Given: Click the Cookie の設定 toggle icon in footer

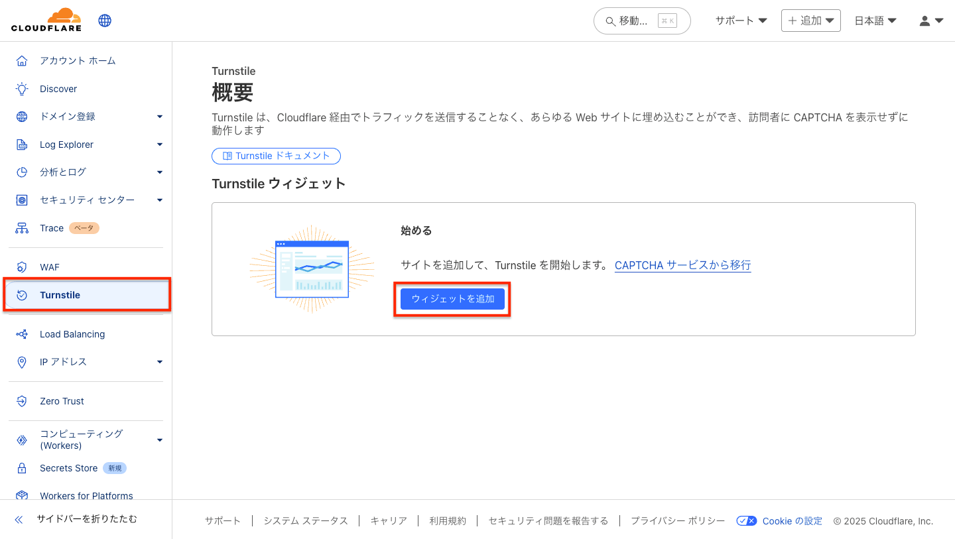Looking at the screenshot, I should click(745, 520).
